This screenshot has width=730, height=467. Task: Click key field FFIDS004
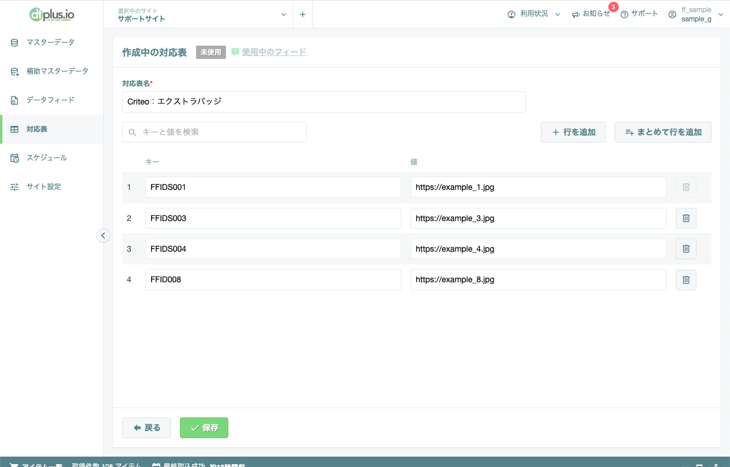point(273,249)
